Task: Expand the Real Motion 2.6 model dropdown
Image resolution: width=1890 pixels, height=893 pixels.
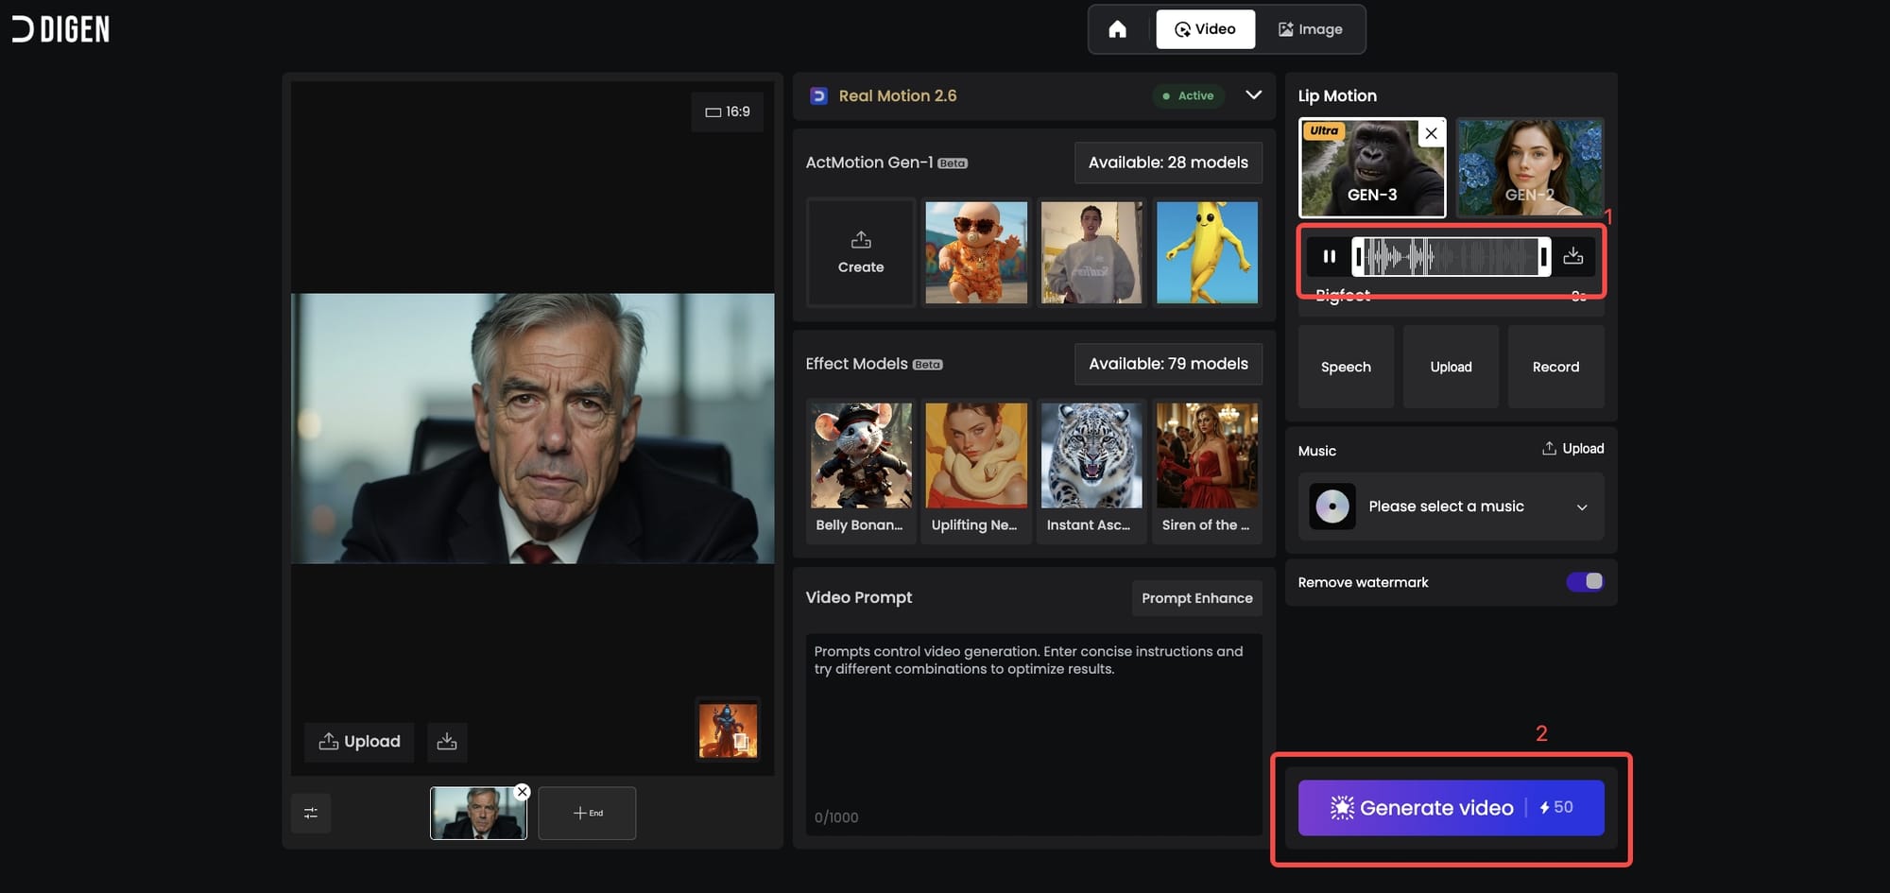Action: tap(1253, 95)
